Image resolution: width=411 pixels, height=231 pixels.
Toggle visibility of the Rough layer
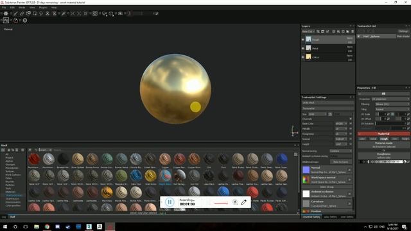pyautogui.click(x=303, y=40)
